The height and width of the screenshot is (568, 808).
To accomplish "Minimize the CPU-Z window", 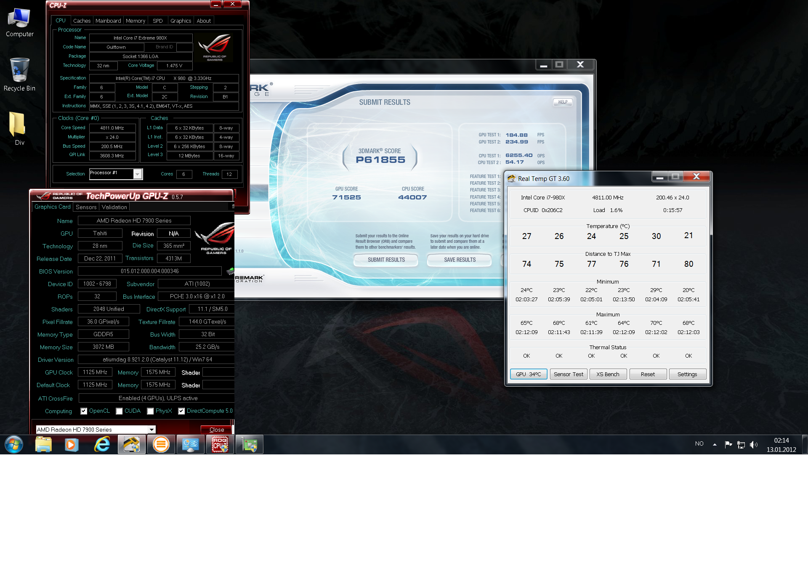I will coord(216,4).
